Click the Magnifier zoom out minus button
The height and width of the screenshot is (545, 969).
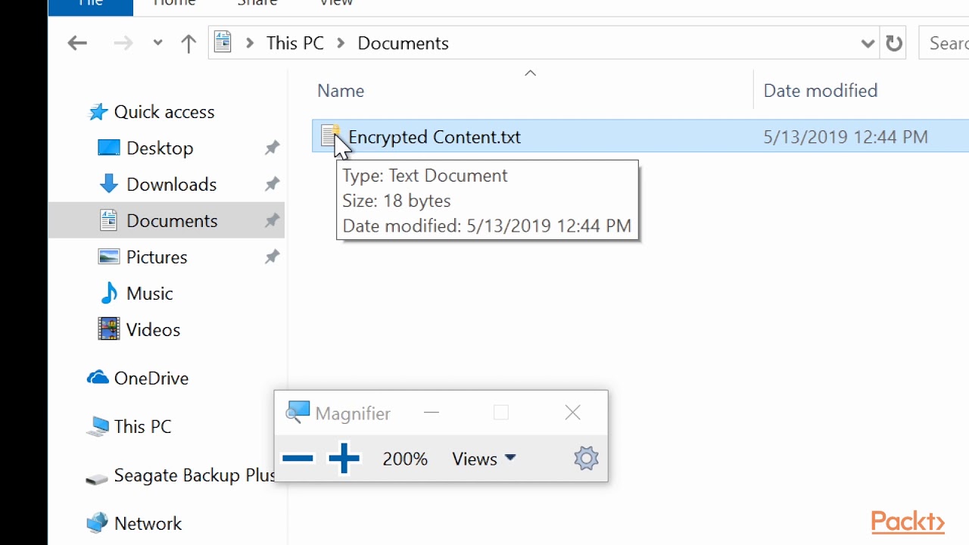298,459
